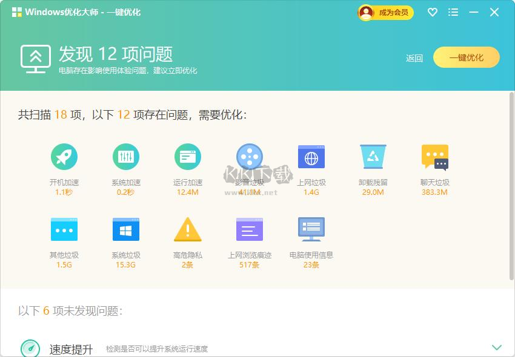Click the 1.4G value under 上网垃圾
The height and width of the screenshot is (357, 515).
(x=311, y=192)
